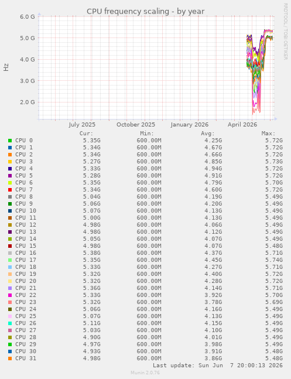Click the '2.0 G' y-axis label
The height and width of the screenshot is (379, 291).
coord(28,102)
